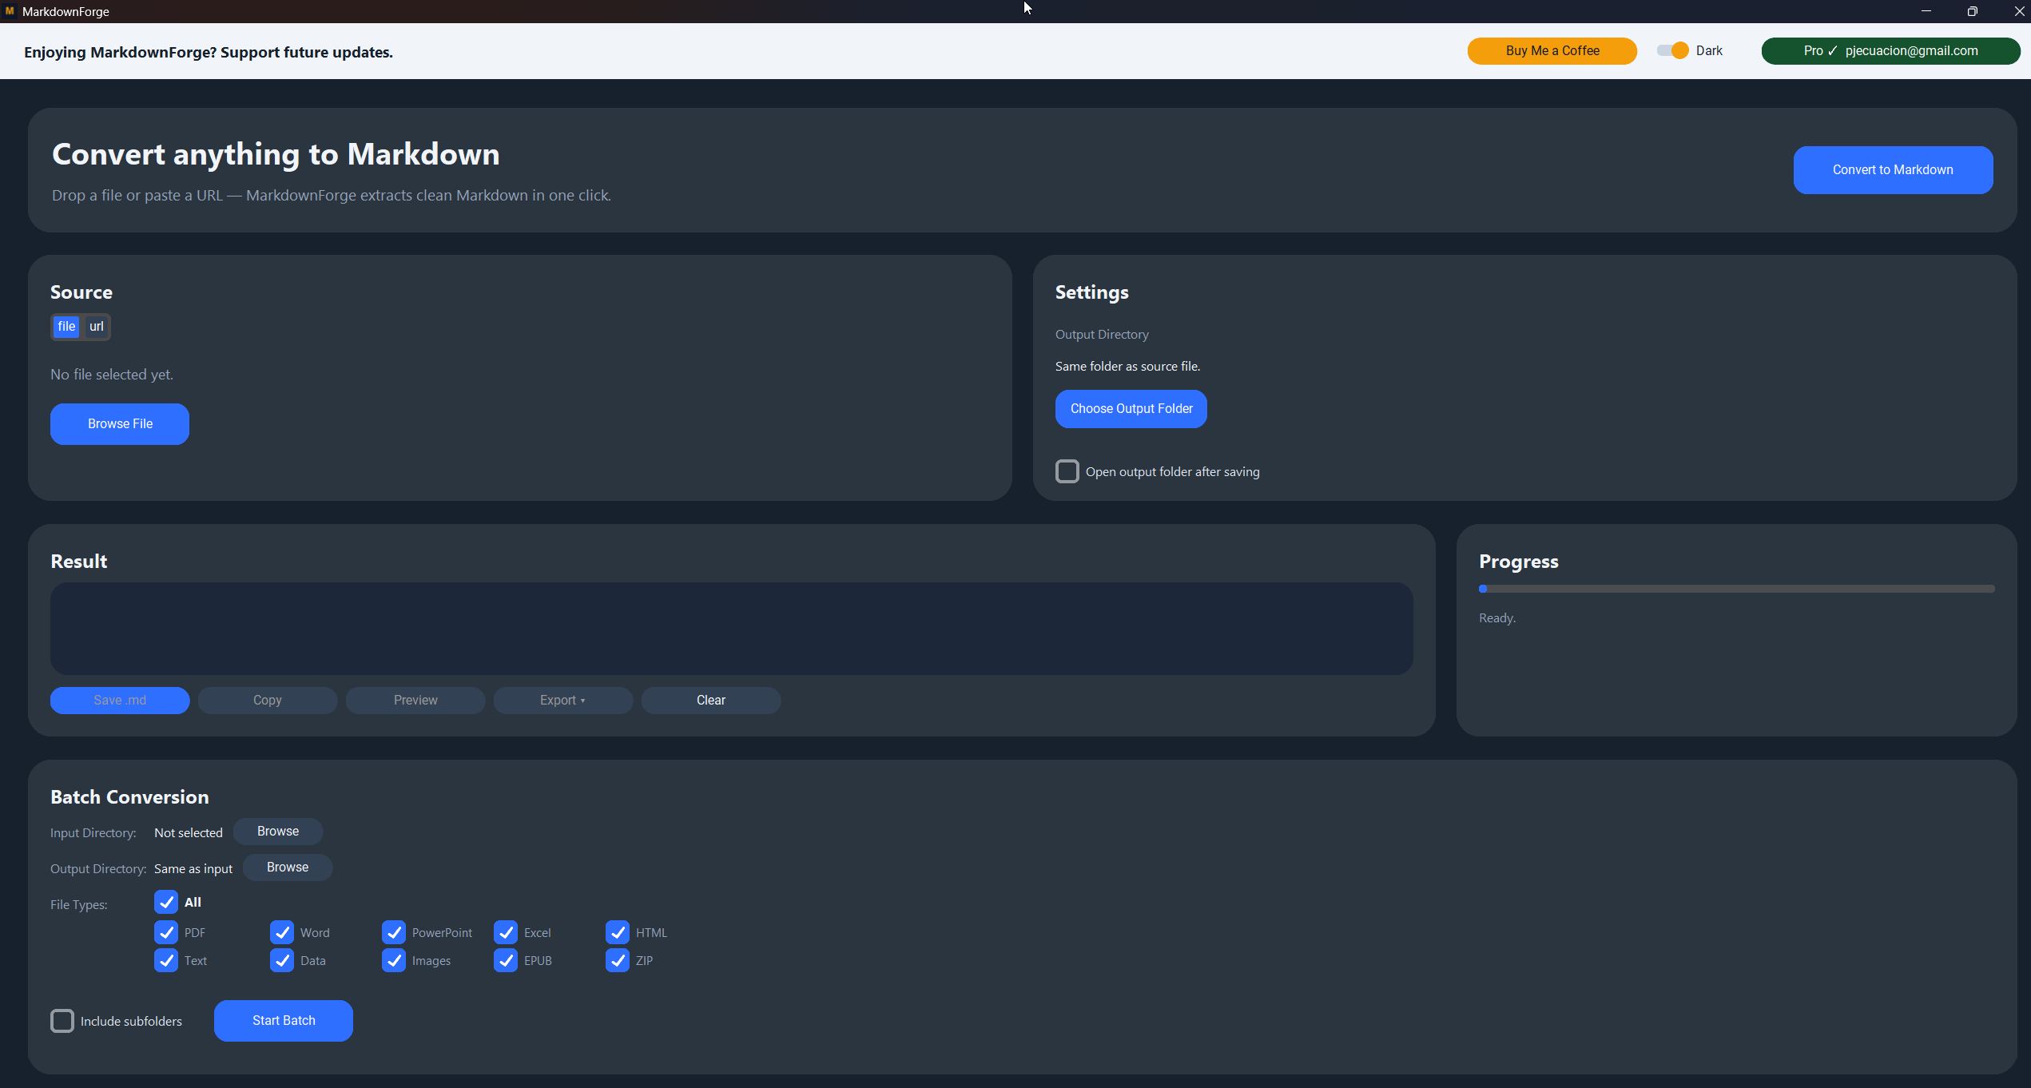Click 'Same as input' output directory value
Image resolution: width=2031 pixels, height=1088 pixels.
pyautogui.click(x=193, y=868)
